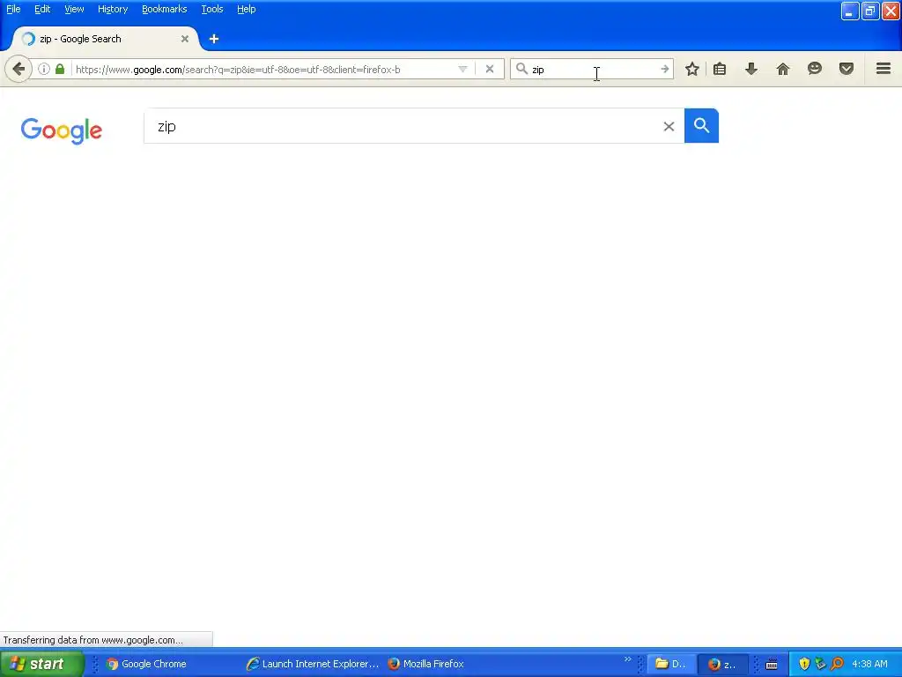Open the View menu
The image size is (902, 677).
tap(74, 9)
